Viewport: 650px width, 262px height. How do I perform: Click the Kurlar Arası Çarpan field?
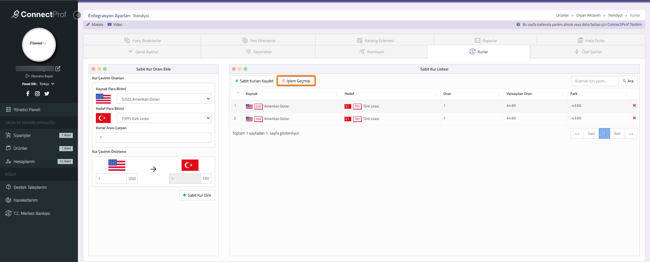(153, 138)
